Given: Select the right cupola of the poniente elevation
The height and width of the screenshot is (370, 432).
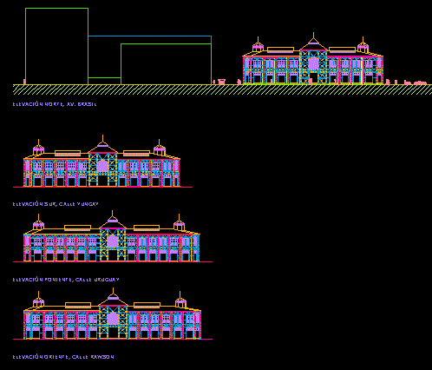Looking at the screenshot, I should [179, 223].
